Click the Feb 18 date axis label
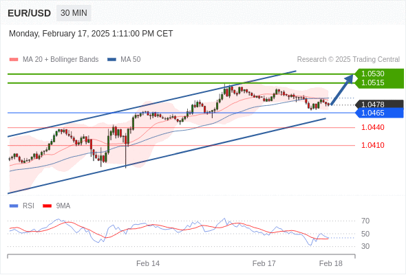The image size is (406, 275). (331, 263)
